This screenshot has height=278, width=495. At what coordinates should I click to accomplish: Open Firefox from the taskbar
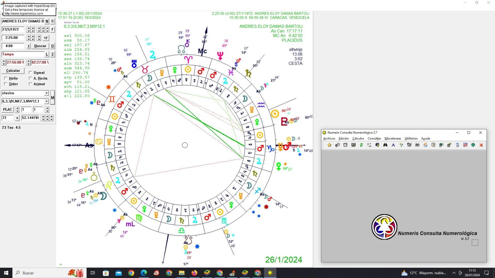[x=194, y=273]
